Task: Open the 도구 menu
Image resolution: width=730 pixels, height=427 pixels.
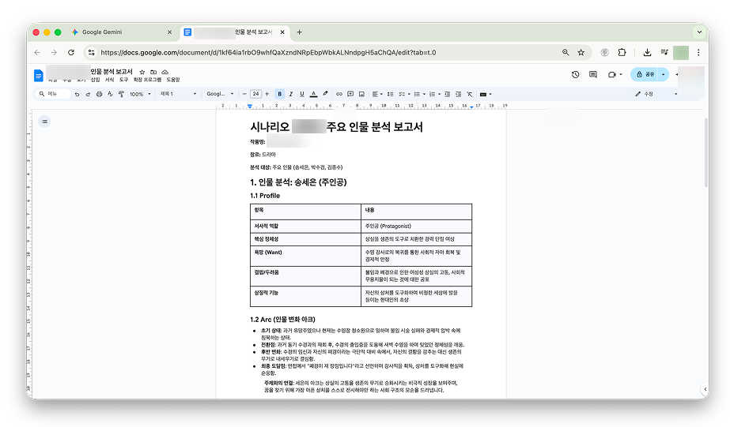Action: pos(123,80)
